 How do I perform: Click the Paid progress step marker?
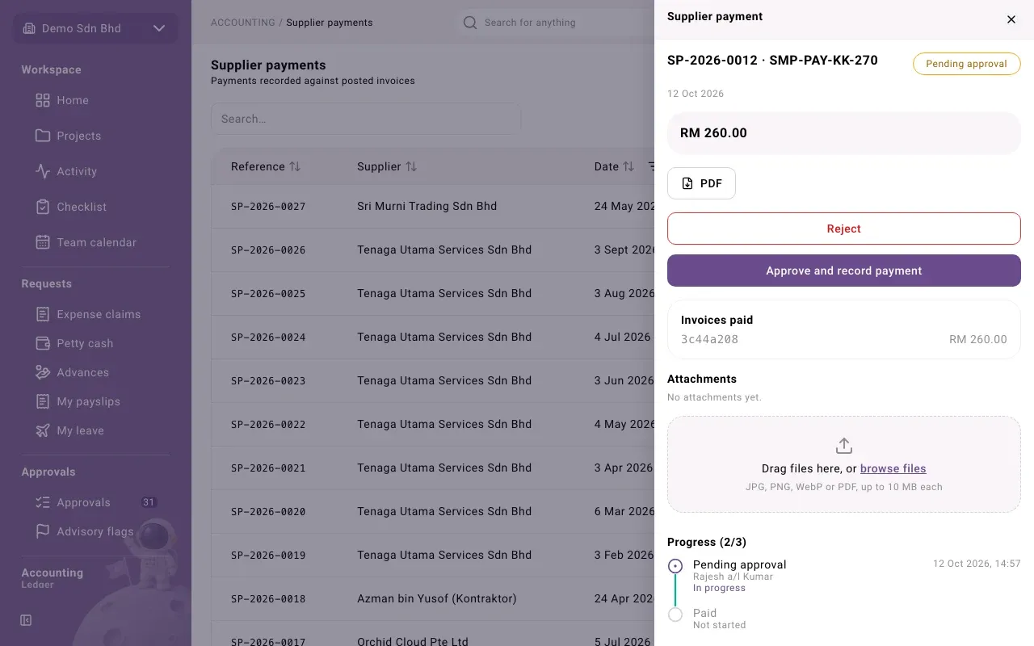tap(675, 615)
